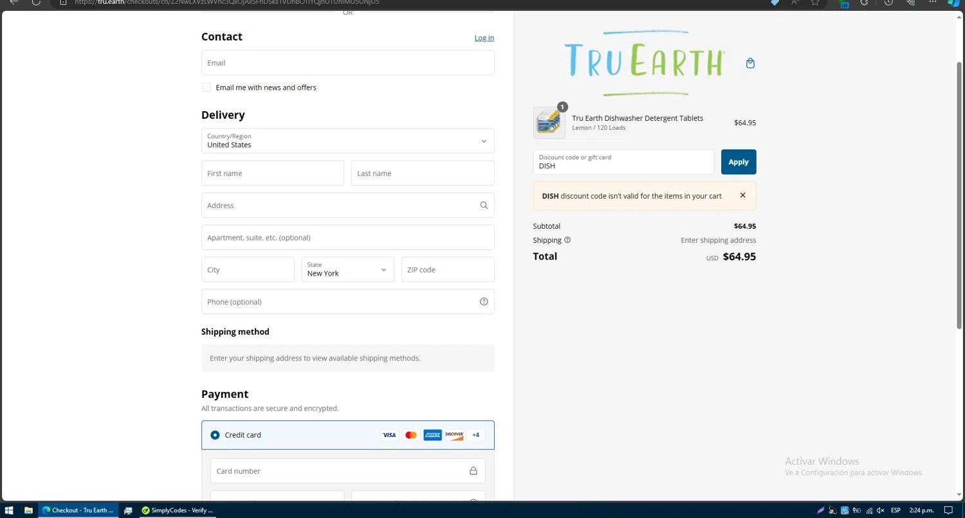Apply the discount code
This screenshot has height=518, width=965.
click(x=739, y=162)
